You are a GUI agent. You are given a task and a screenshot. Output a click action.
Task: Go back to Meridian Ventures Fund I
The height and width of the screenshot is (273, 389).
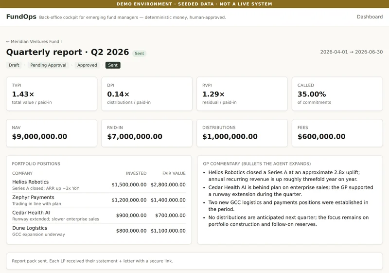[34, 41]
